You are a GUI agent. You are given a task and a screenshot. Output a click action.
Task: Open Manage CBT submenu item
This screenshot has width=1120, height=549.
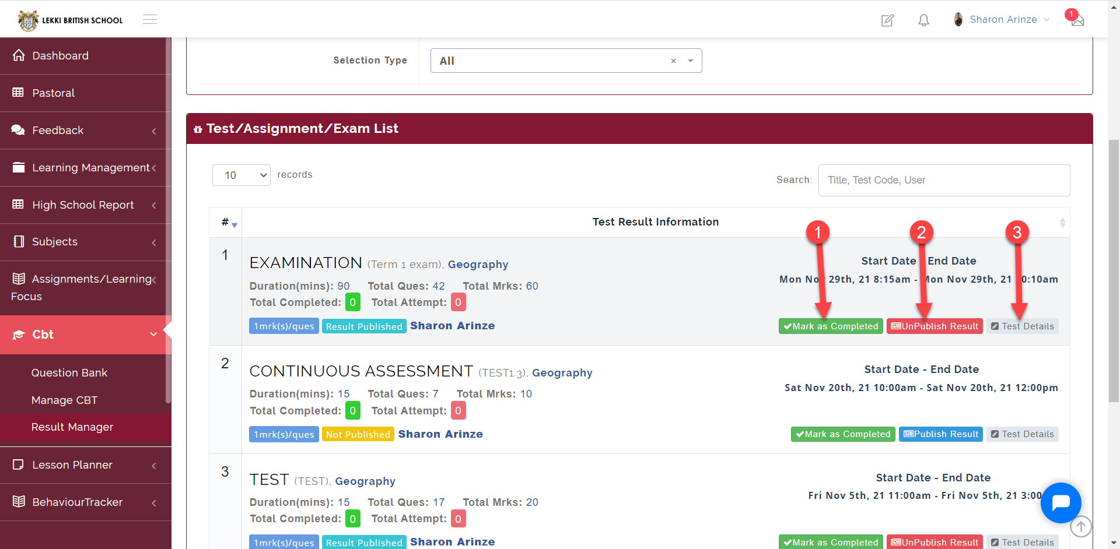tap(64, 400)
